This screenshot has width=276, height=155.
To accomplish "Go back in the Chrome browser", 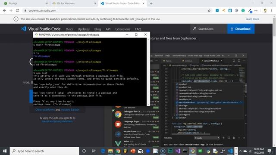I will tap(4, 10).
